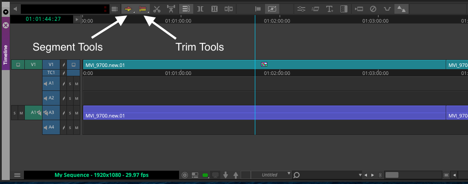The image size is (468, 184).
Task: Click the vertical Timeline tab
Action: pos(6,55)
